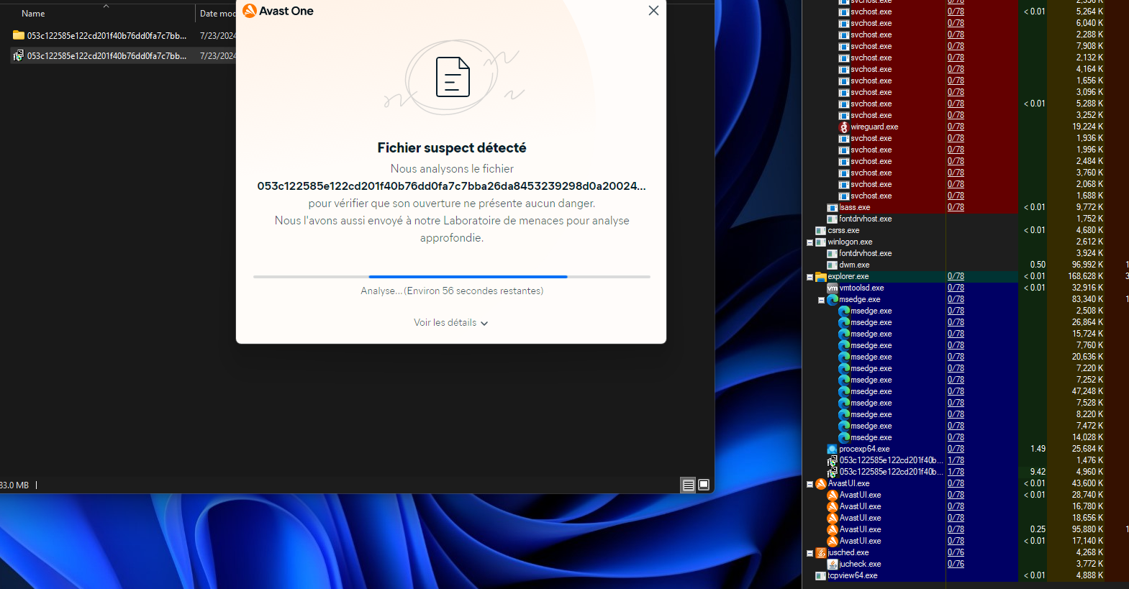
Task: Click the Avast analysis progress bar
Action: [x=452, y=276]
